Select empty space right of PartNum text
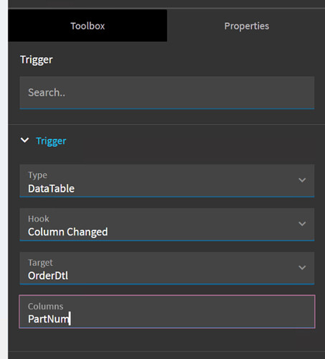This screenshot has height=359, width=325. pyautogui.click(x=192, y=319)
